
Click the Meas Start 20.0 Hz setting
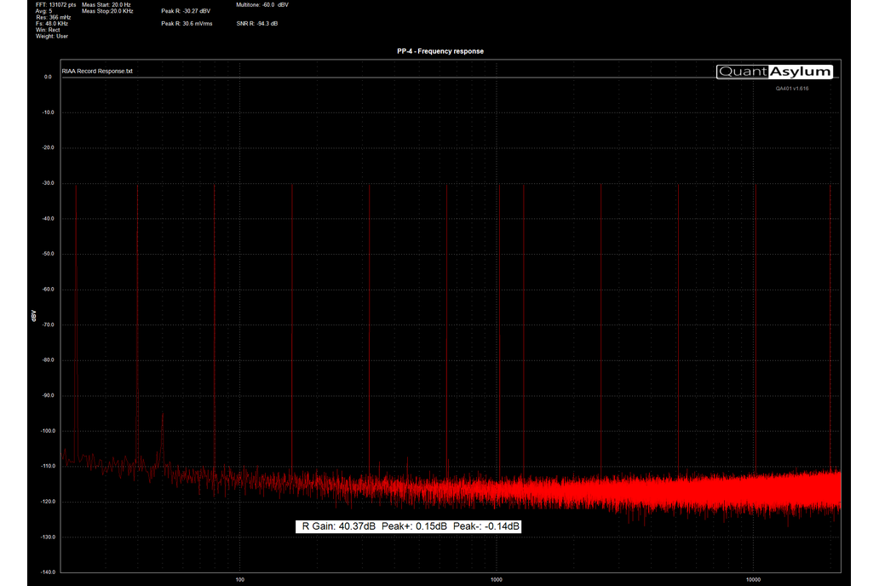106,5
